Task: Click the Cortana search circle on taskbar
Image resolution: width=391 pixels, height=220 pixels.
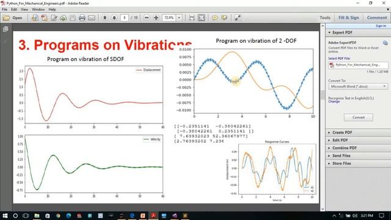Action: click(15, 216)
